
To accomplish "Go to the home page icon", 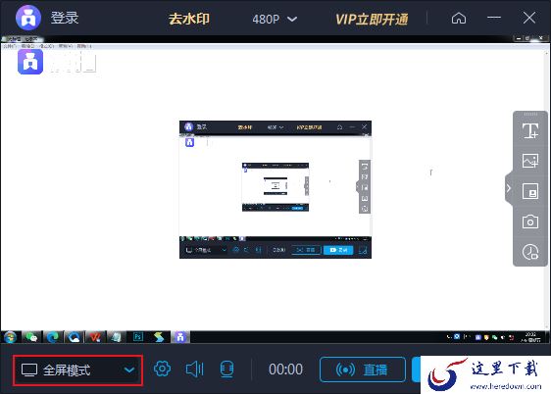I will coord(459,18).
